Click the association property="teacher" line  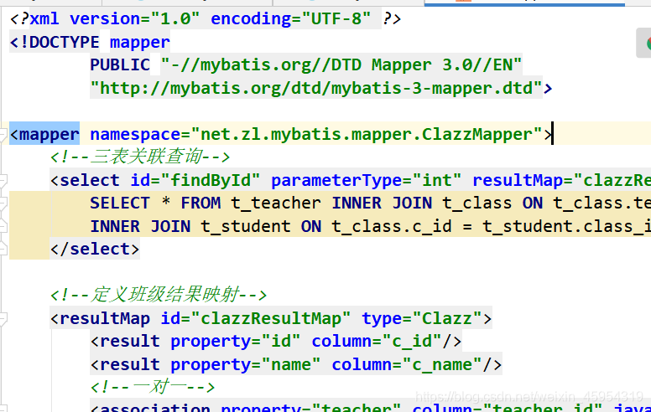370,407
